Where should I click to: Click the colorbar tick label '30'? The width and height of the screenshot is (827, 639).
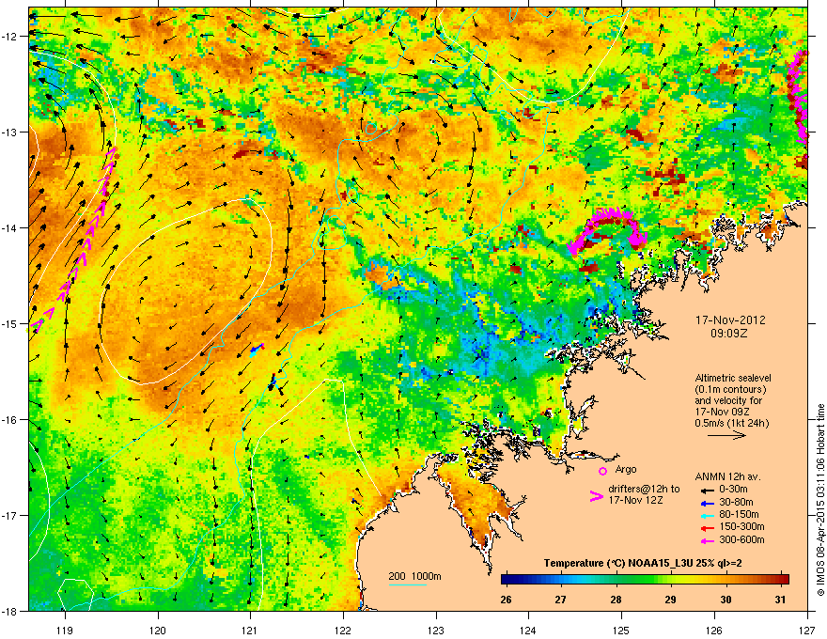[726, 600]
